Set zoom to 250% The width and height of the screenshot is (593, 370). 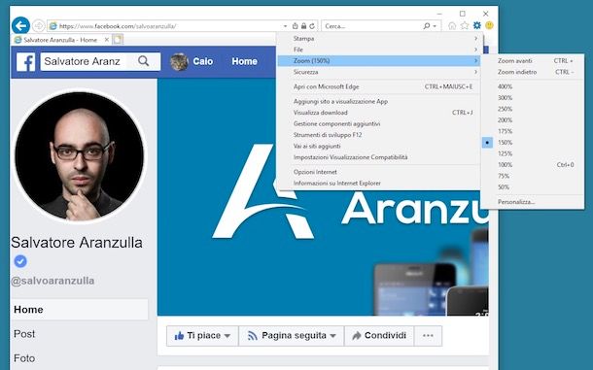click(x=533, y=109)
